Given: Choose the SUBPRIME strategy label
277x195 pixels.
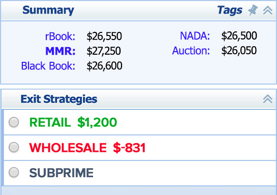Looking at the screenshot, I should click(x=61, y=173).
